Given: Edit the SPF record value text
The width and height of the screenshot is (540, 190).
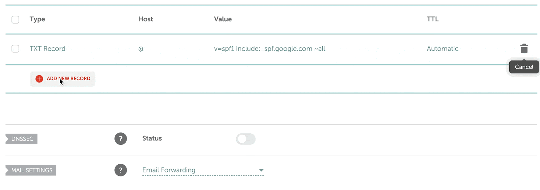Looking at the screenshot, I should [x=269, y=49].
